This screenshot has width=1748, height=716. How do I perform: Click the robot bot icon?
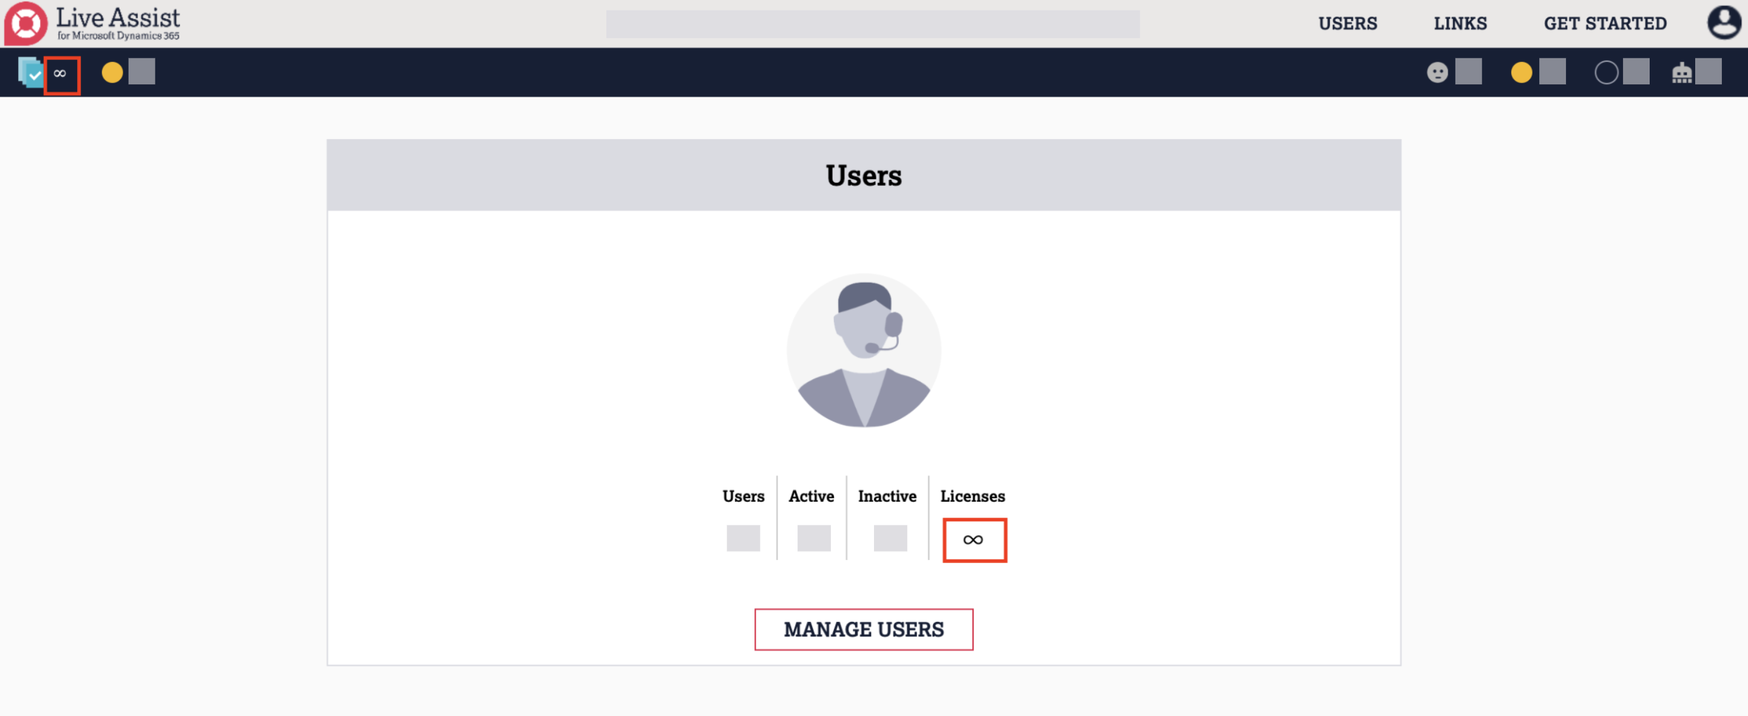click(1681, 73)
